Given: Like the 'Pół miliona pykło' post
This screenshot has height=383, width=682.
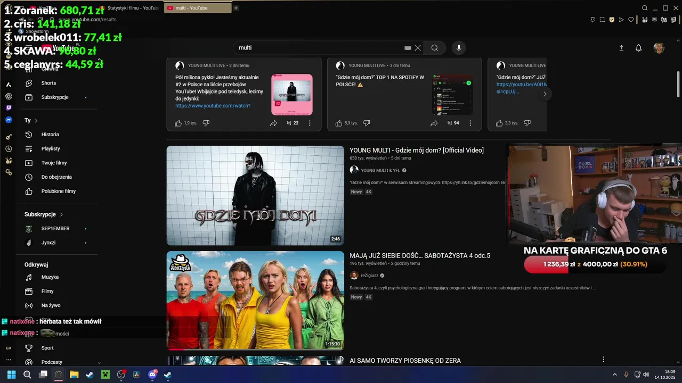Looking at the screenshot, I should (178, 123).
